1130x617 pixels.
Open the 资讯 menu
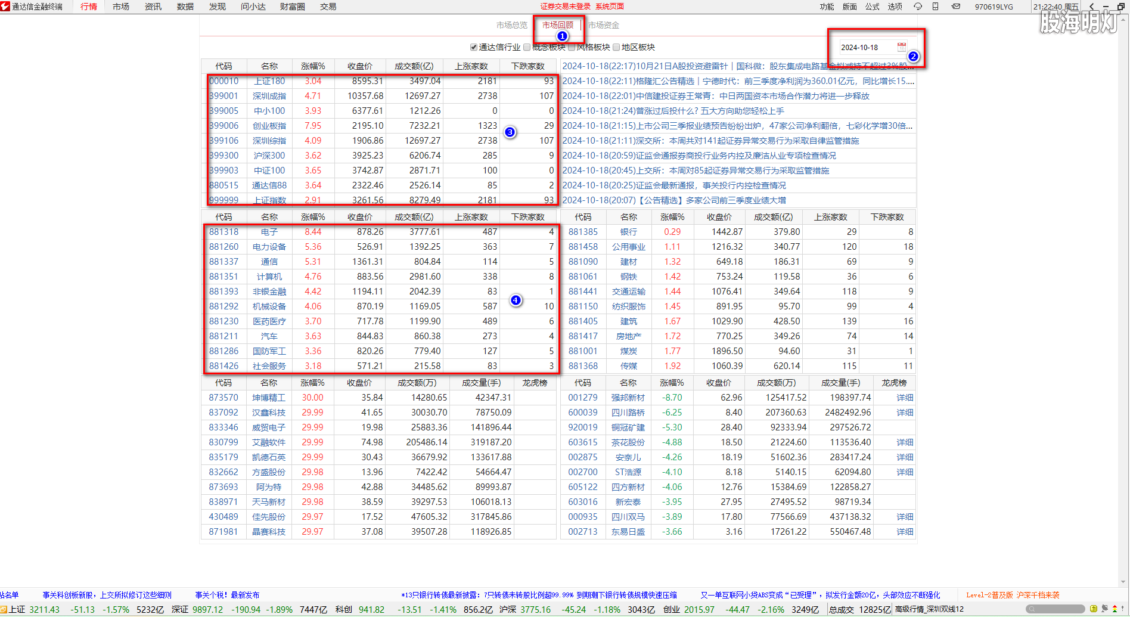tap(153, 7)
